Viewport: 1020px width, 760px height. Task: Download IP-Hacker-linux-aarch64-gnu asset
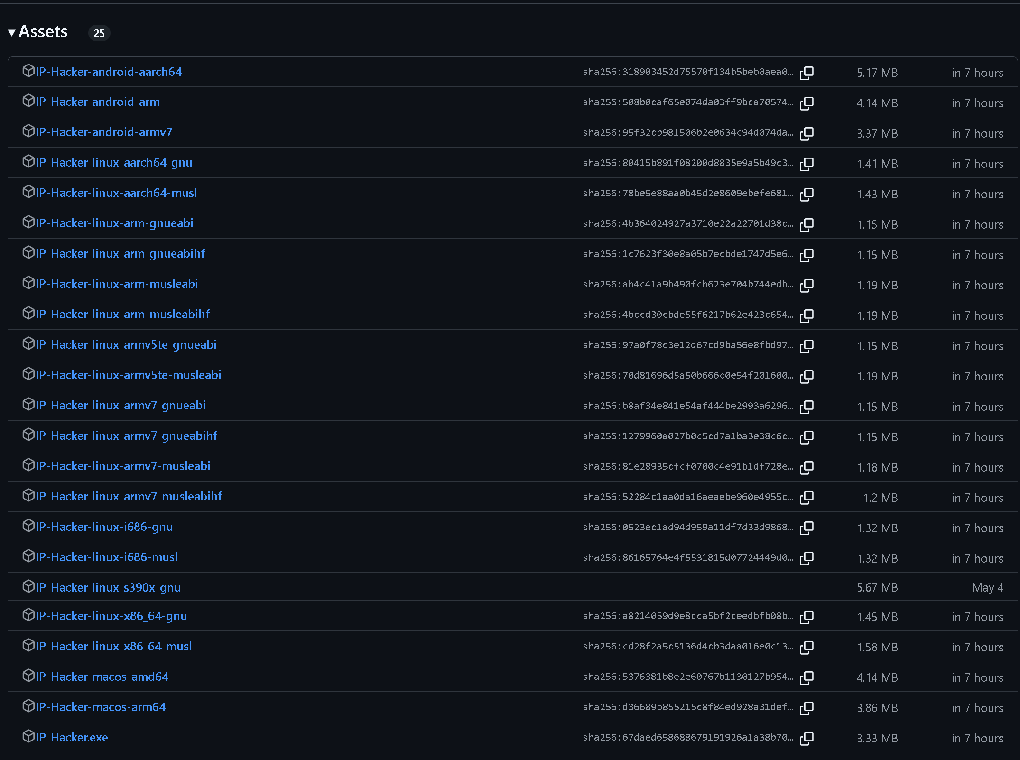pyautogui.click(x=114, y=163)
